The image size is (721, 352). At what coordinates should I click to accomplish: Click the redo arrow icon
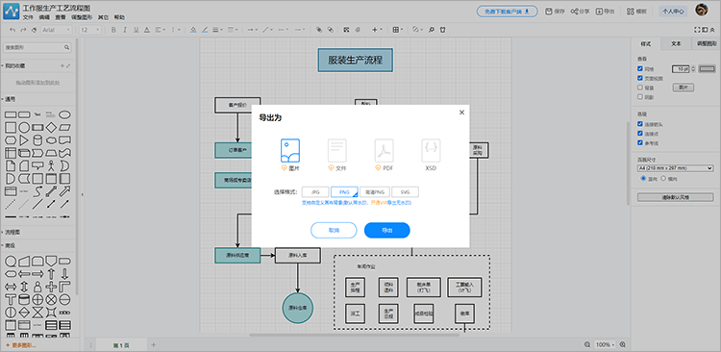23,30
